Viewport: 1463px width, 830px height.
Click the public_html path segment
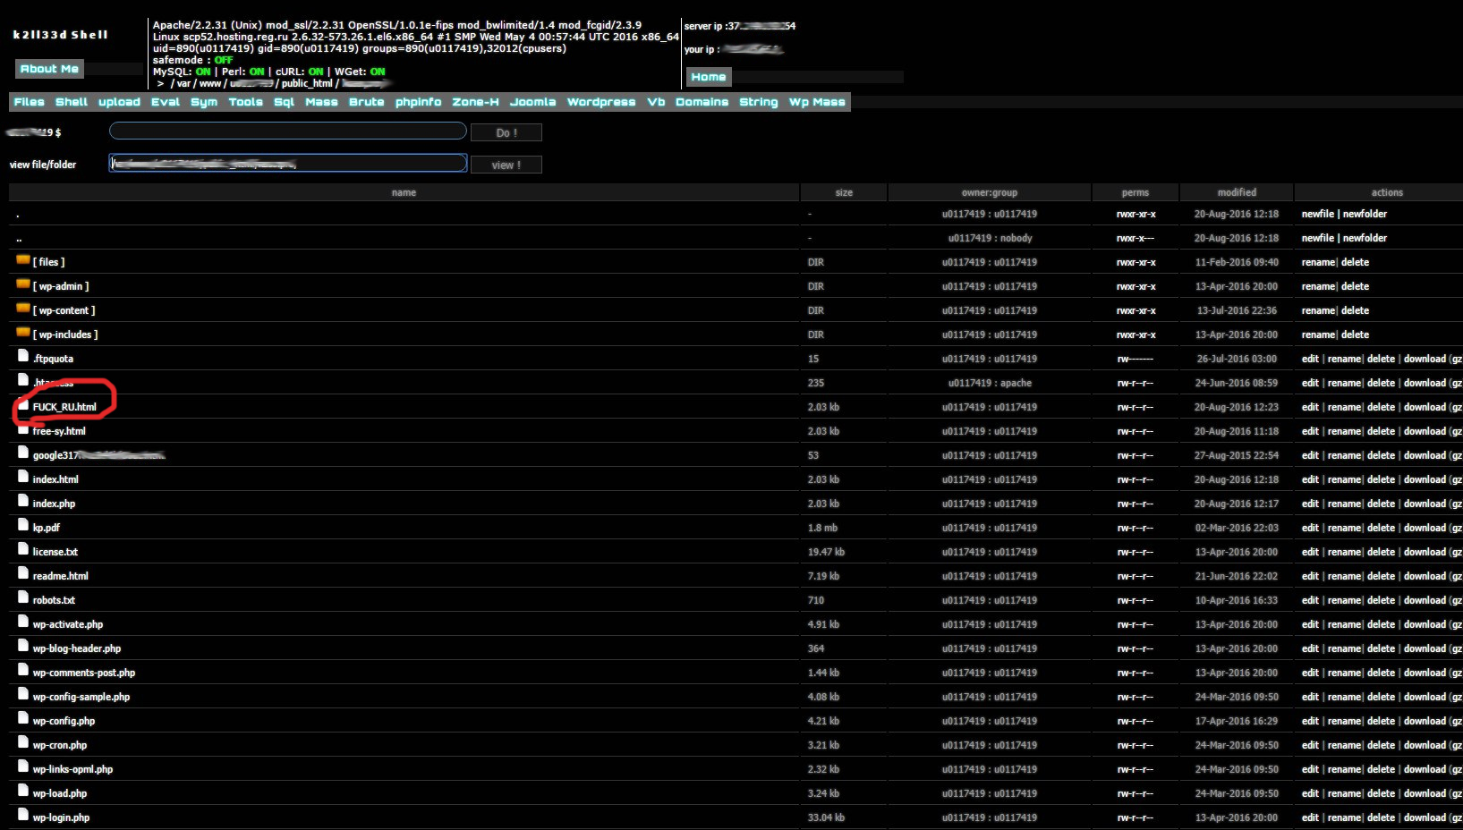307,83
